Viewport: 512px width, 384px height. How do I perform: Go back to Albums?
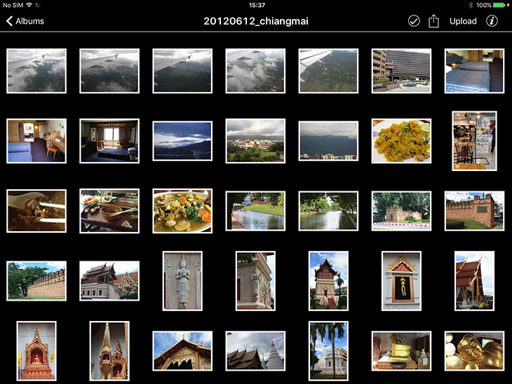(25, 21)
